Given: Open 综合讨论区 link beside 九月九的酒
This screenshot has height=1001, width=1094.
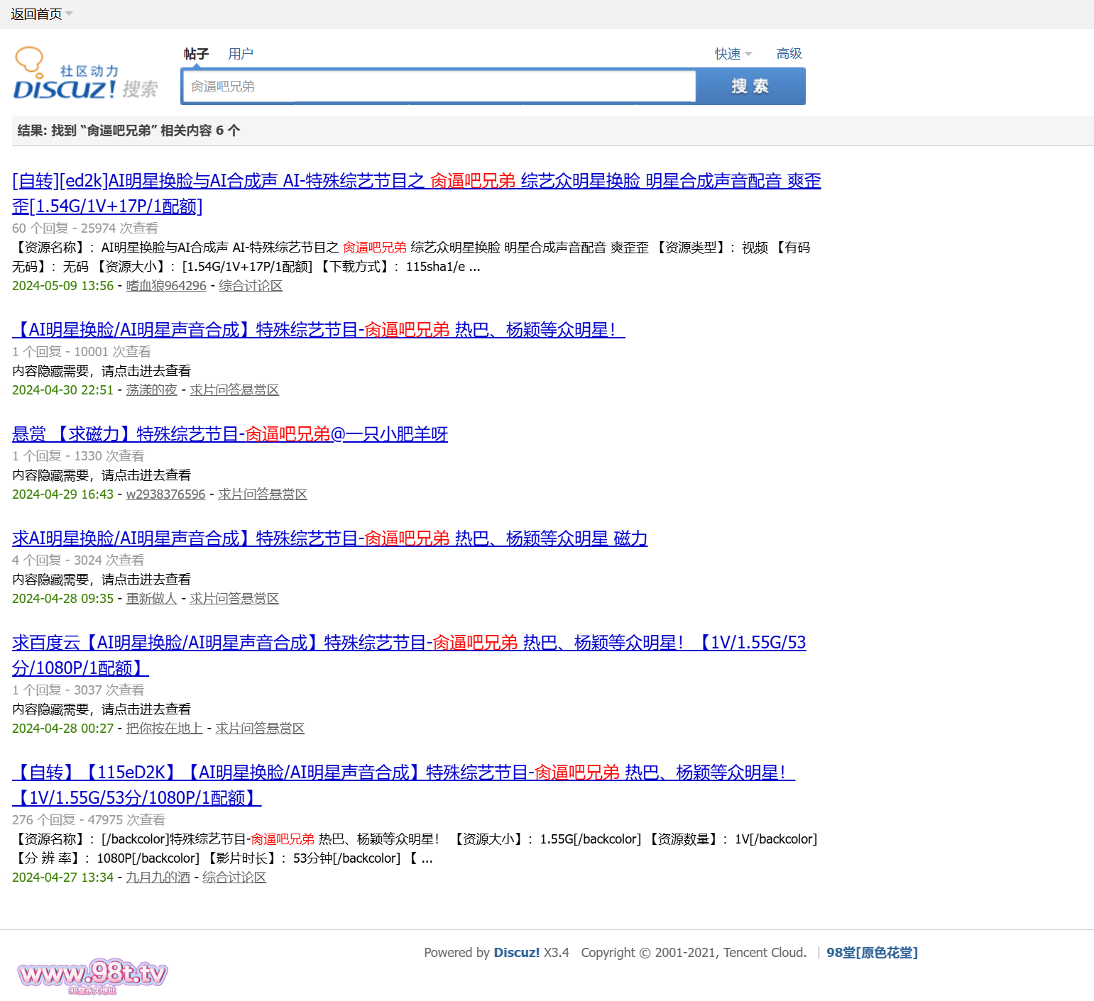Looking at the screenshot, I should click(234, 878).
